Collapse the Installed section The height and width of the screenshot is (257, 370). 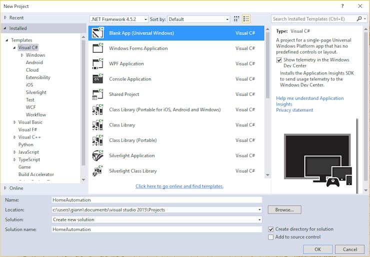coord(5,28)
